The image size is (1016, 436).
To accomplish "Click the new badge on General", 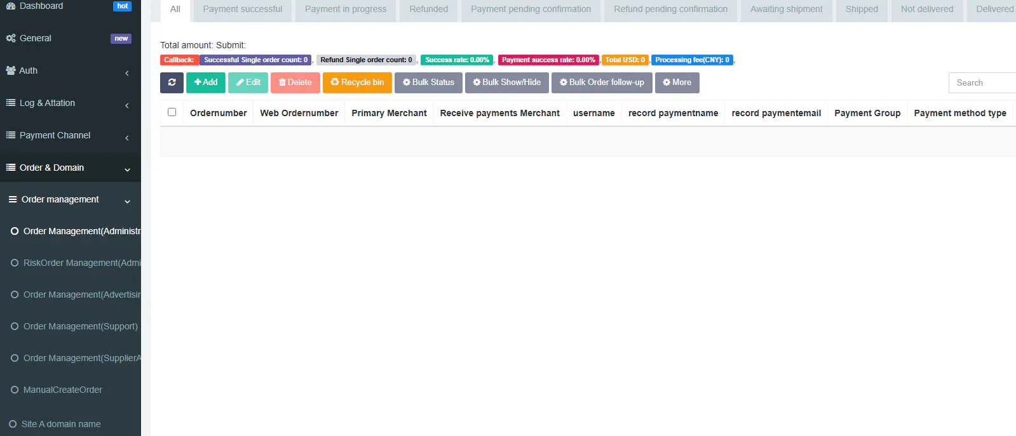I will (x=121, y=39).
